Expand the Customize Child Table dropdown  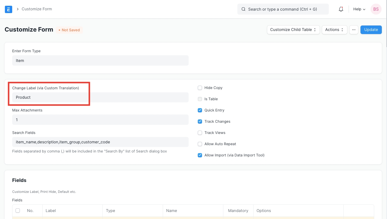coord(293,30)
